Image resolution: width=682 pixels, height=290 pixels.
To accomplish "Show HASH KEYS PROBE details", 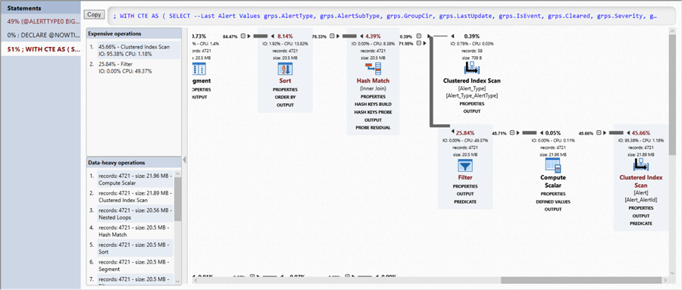I will pyautogui.click(x=373, y=112).
